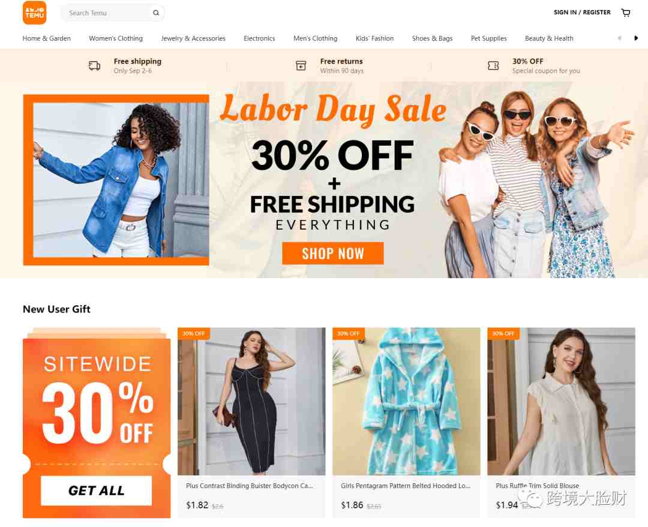Select Pet Supplies category
The image size is (648, 527).
(x=488, y=38)
